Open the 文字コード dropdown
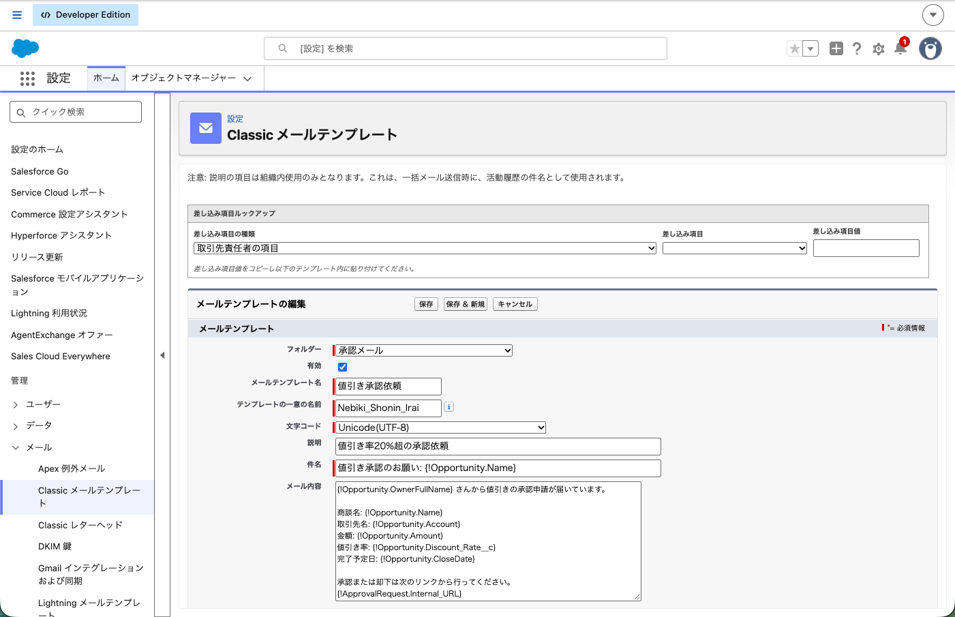This screenshot has width=955, height=617. (x=441, y=427)
